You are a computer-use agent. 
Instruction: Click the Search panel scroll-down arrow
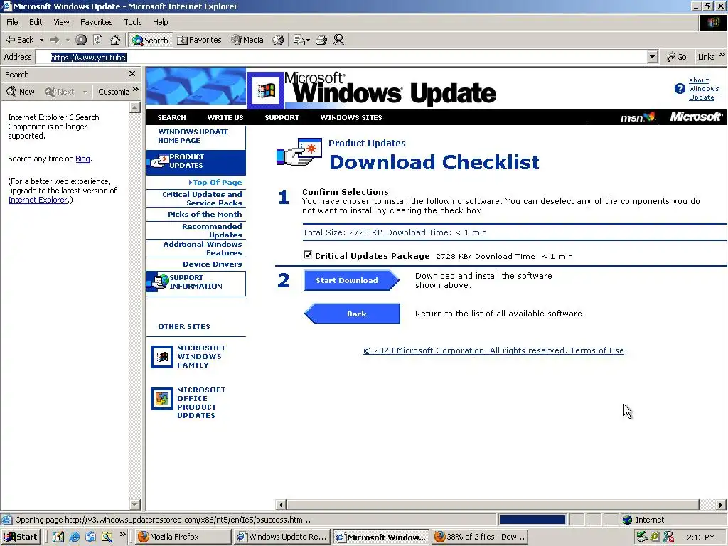tap(134, 504)
